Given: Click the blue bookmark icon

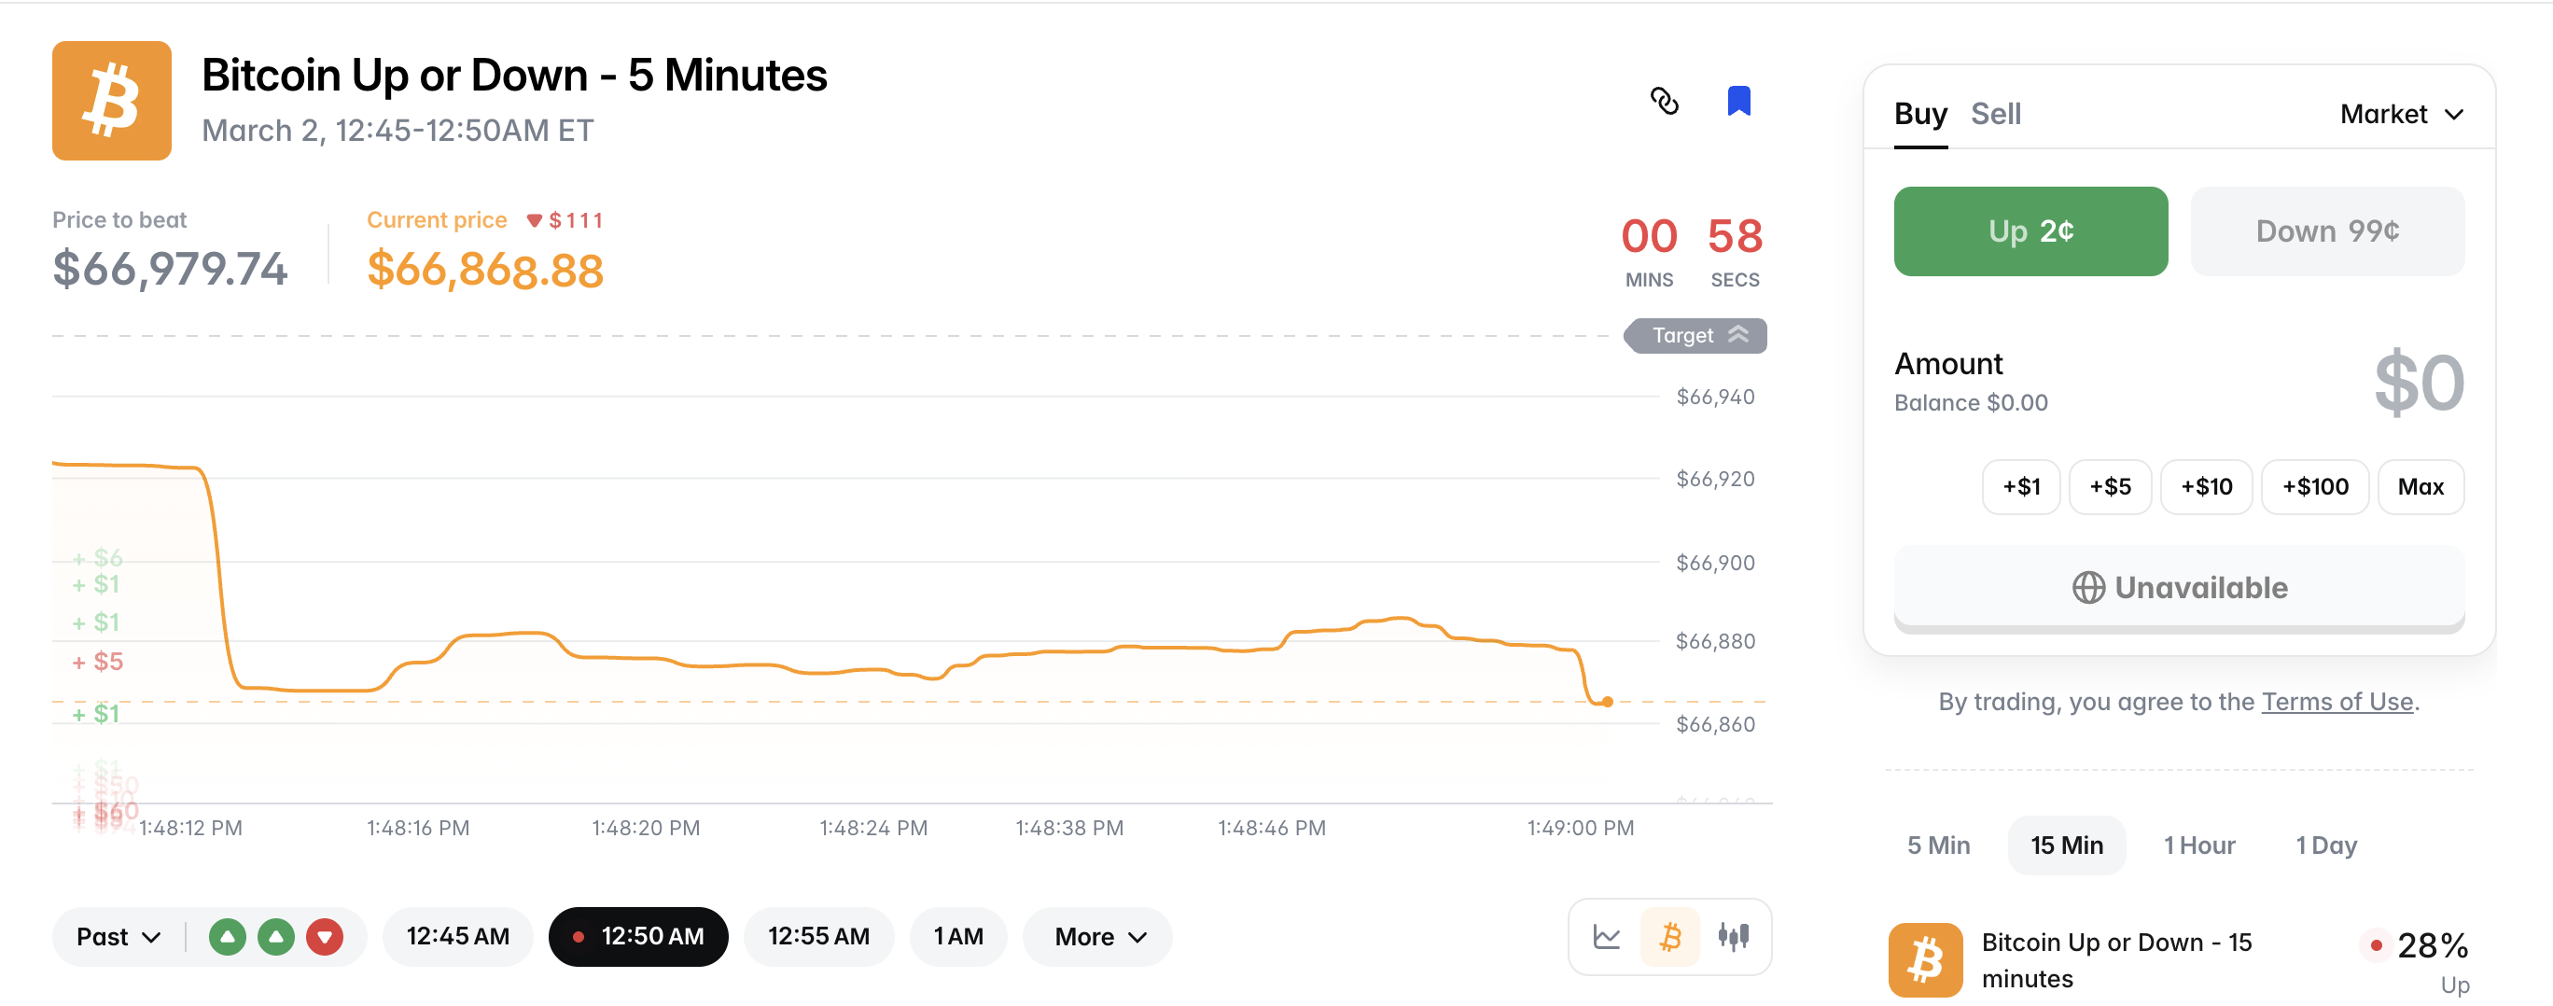Looking at the screenshot, I should coord(1738,101).
